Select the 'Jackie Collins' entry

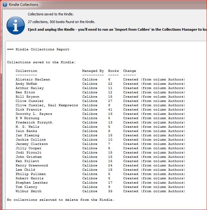click(x=31, y=140)
